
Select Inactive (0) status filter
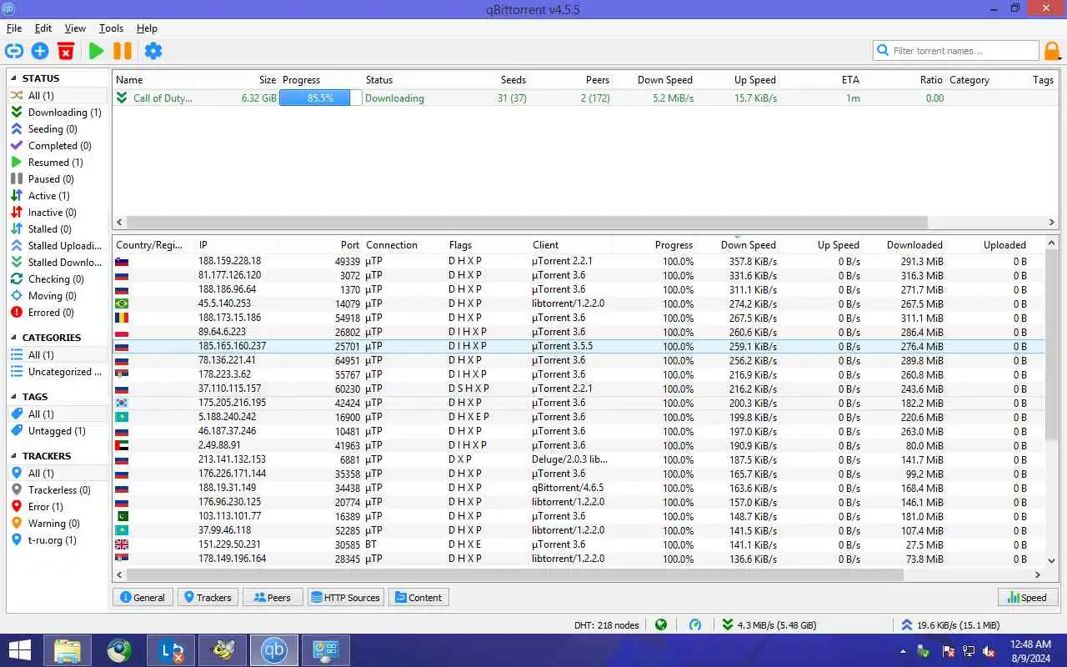click(x=58, y=213)
